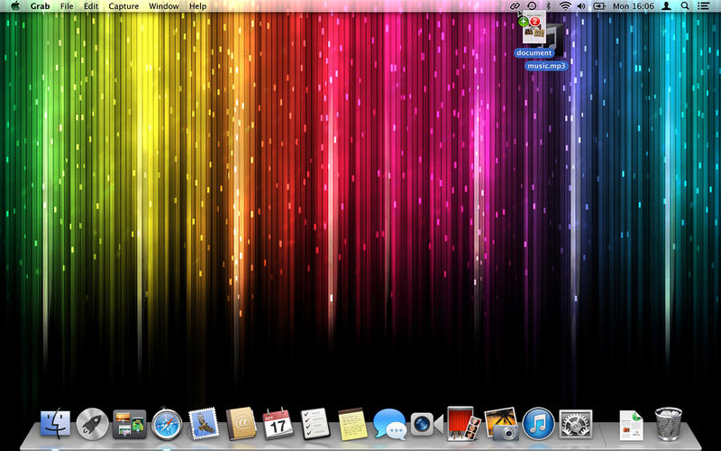Launch the Messages chat bubbles app
The image size is (721, 451).
pos(388,422)
